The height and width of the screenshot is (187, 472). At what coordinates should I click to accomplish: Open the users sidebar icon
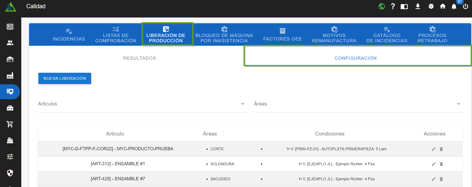click(x=10, y=43)
